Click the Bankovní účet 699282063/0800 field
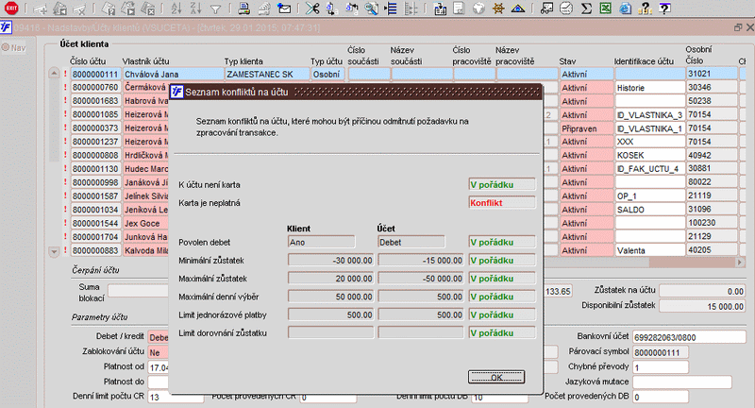 point(689,337)
